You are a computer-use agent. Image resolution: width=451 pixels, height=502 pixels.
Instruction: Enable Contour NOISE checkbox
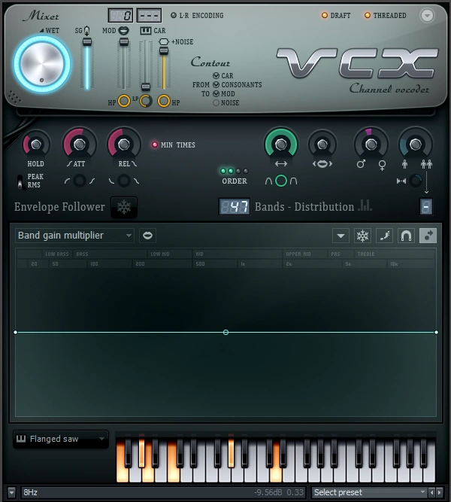pos(216,103)
